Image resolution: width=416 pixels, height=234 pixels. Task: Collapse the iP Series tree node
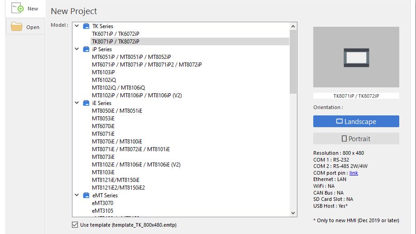pyautogui.click(x=77, y=49)
